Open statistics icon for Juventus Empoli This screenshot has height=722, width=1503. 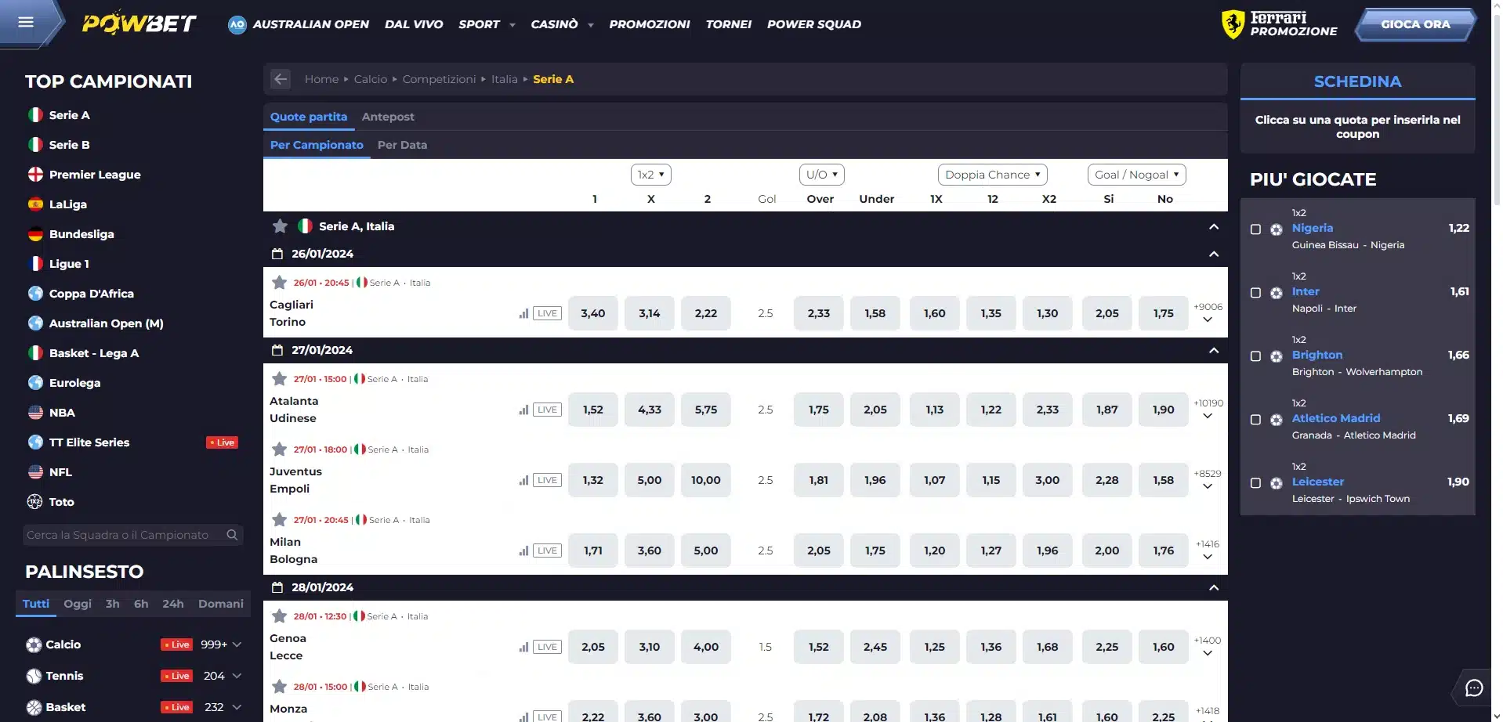pyautogui.click(x=523, y=480)
